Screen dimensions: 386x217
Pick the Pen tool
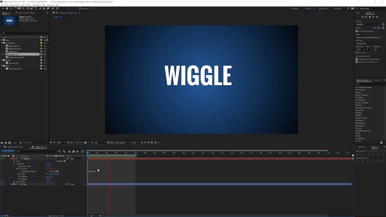tap(32, 8)
